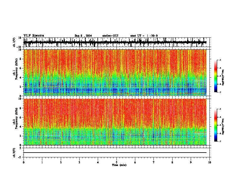Screen dimensions: 236x182
Task: Click the ch.1 voltage waveform trace panel
Action: [117, 42]
